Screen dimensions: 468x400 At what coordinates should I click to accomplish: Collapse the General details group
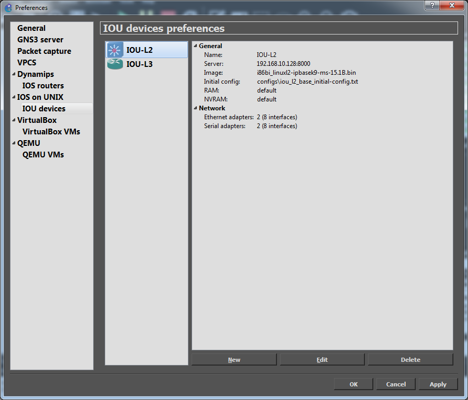pos(195,46)
